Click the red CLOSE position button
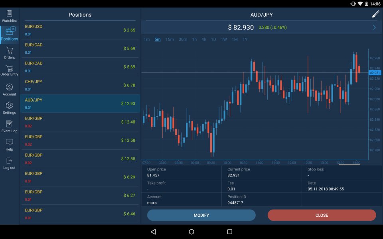Screen dimensions: 383x239 [322, 215]
